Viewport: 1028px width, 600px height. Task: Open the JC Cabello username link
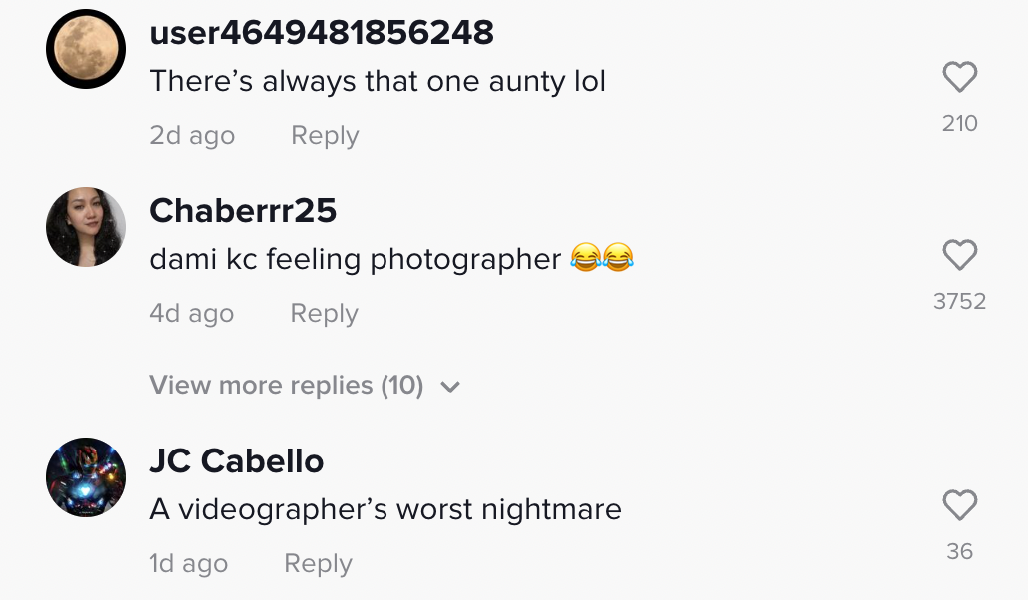237,461
